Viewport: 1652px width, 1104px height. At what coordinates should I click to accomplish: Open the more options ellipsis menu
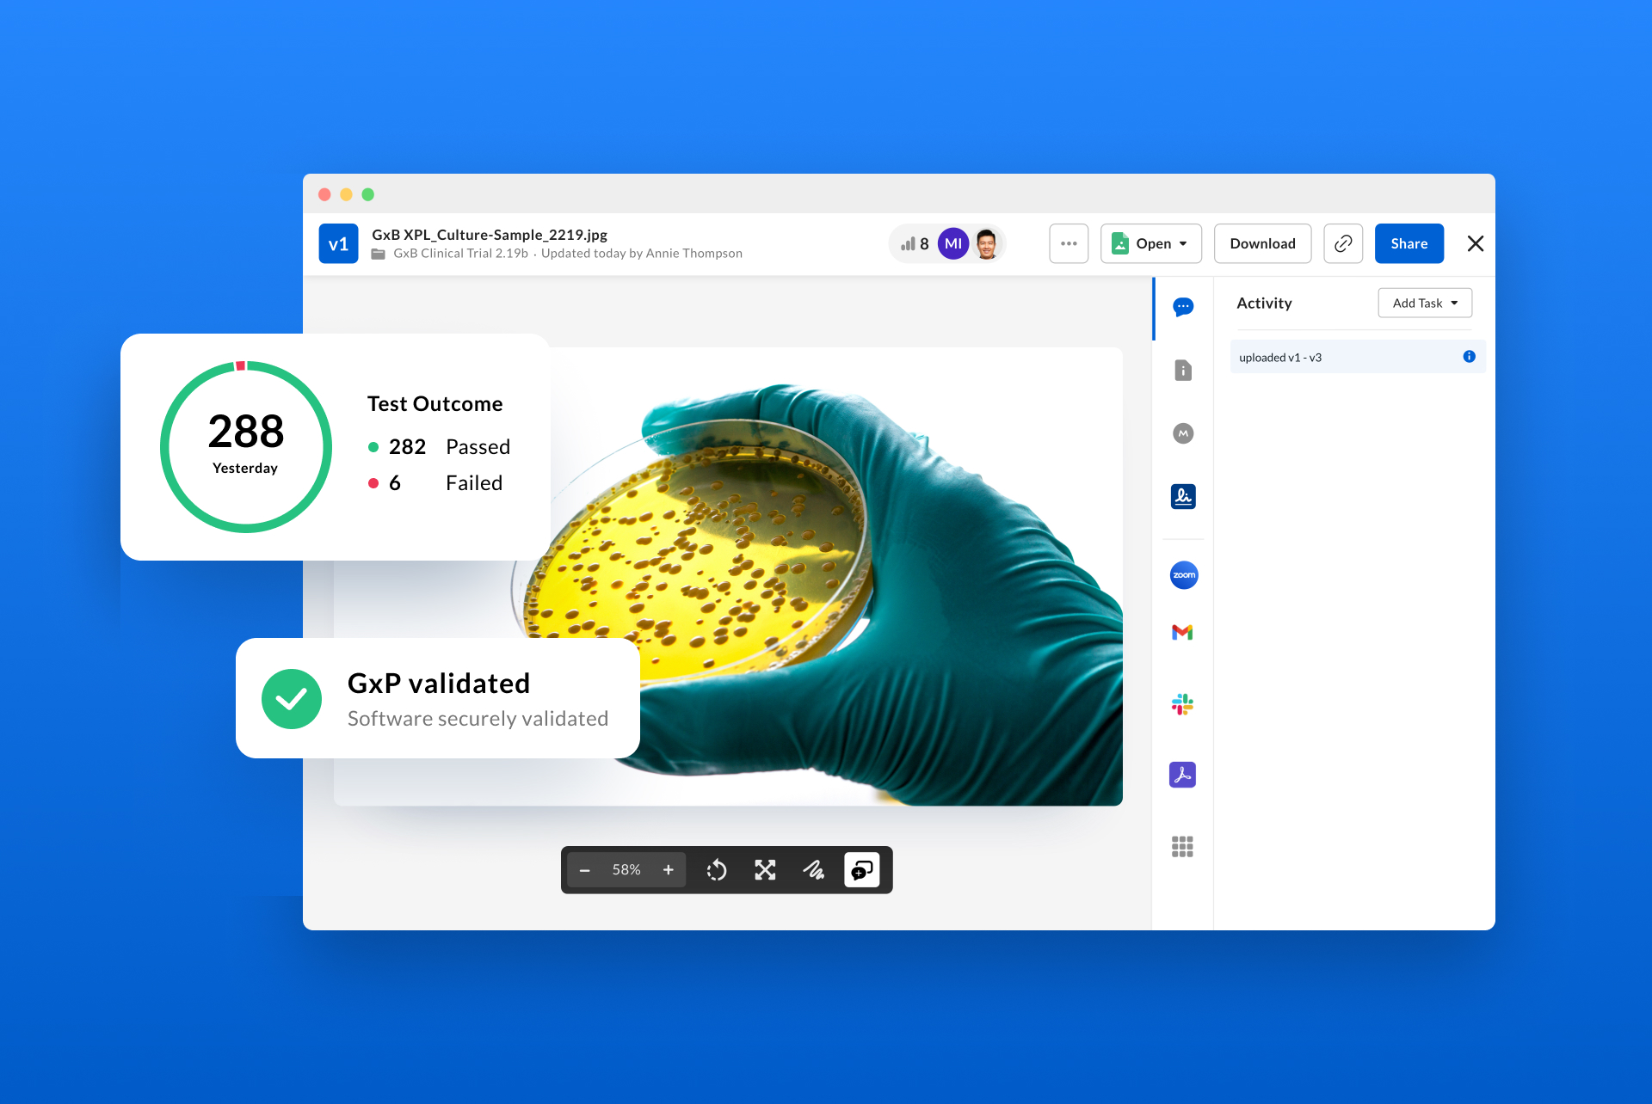1069,244
